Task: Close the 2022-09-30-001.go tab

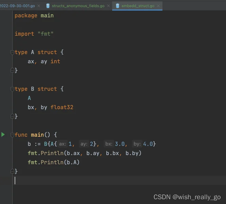Action: [39, 6]
